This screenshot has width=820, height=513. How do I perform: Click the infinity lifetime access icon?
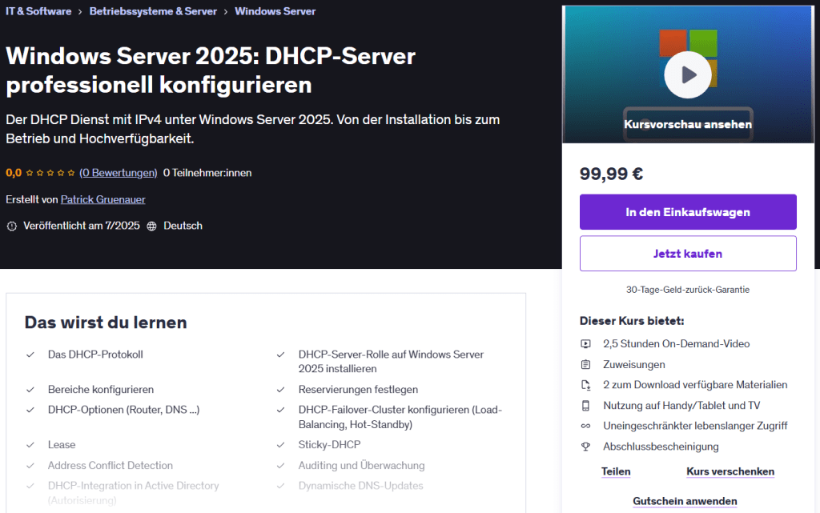coord(585,426)
